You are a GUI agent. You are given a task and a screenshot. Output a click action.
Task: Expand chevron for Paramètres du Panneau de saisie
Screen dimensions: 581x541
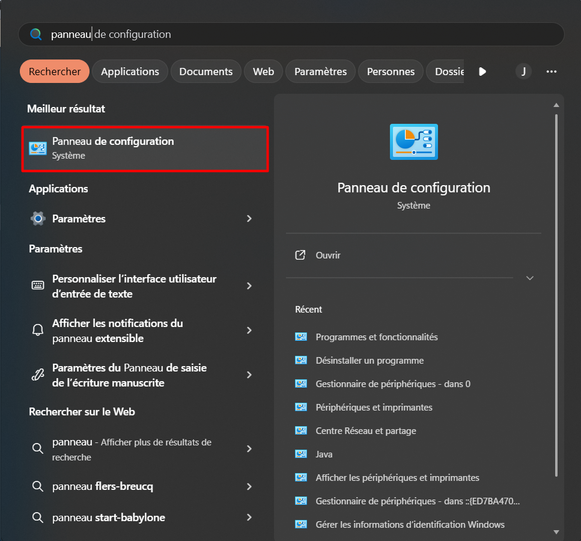(249, 375)
